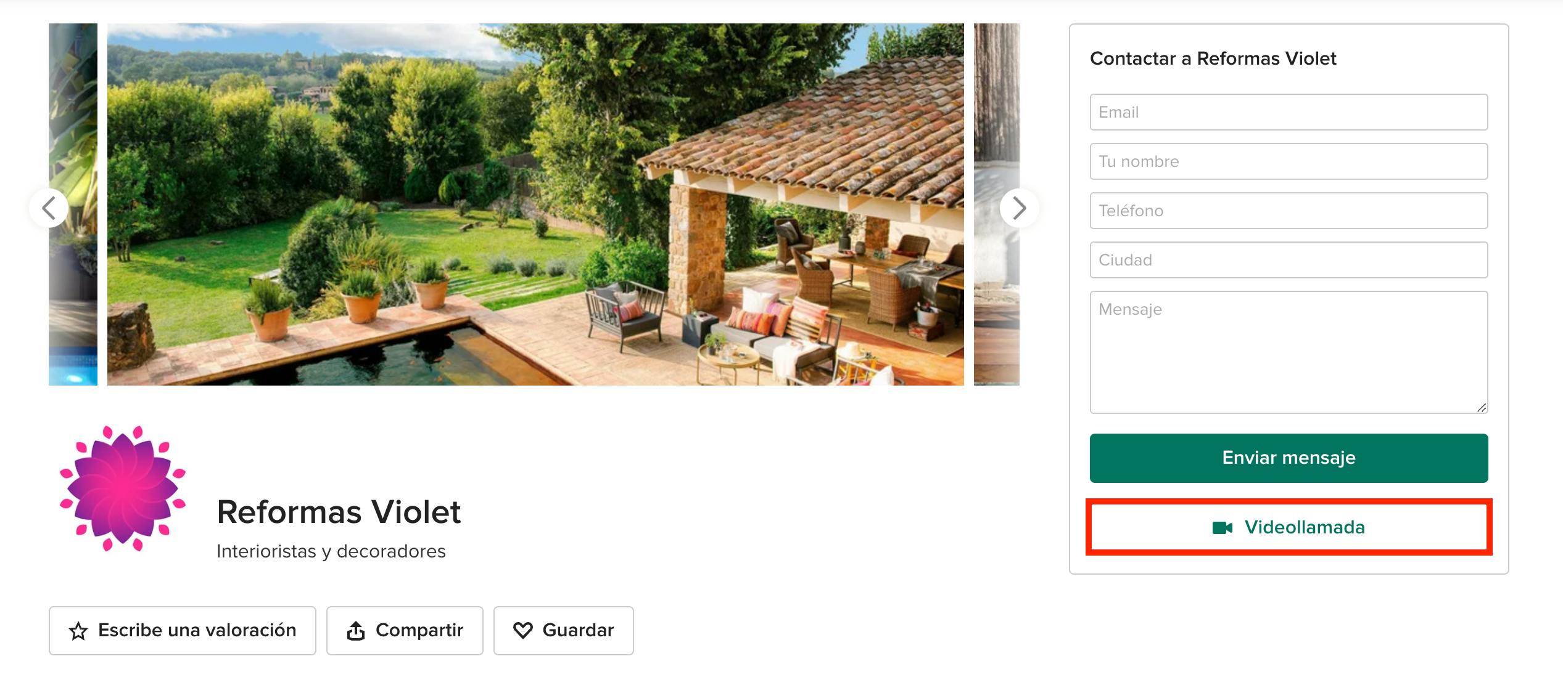The height and width of the screenshot is (680, 1563).
Task: Click inside the Mensaje text area
Action: [1289, 352]
